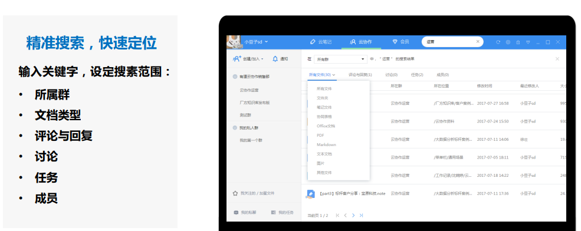
Task: Click the down-triangle menu icon in title bar
Action: (528, 42)
